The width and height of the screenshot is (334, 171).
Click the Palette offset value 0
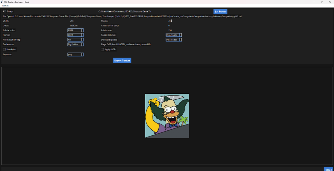pyautogui.click(x=169, y=26)
